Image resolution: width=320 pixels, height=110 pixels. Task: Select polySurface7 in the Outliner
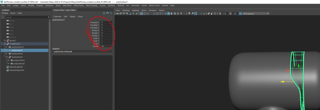[x=17, y=50]
